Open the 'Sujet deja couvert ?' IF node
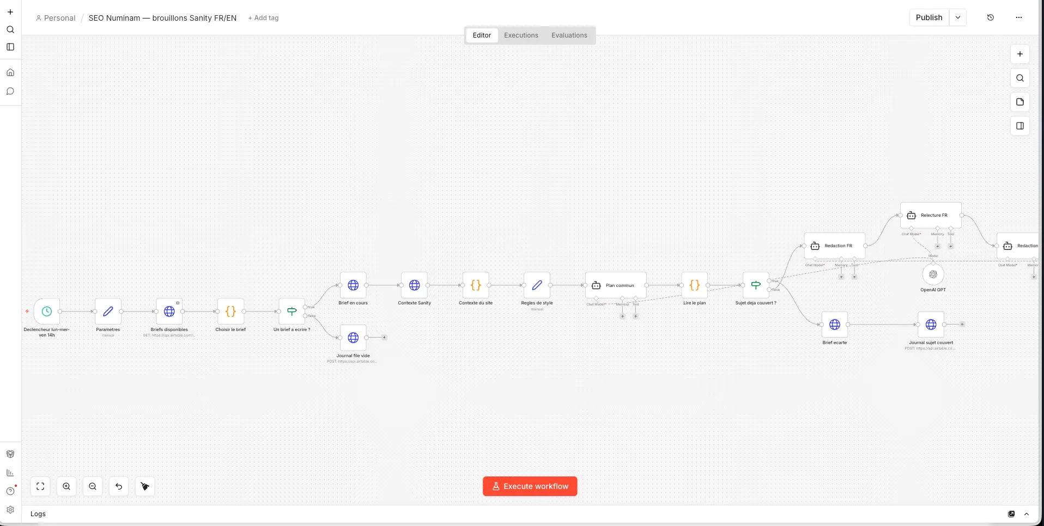 click(756, 285)
